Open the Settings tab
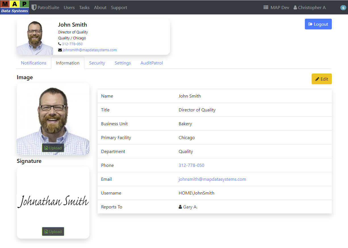Viewport: 348px width, 248px height. pyautogui.click(x=123, y=63)
